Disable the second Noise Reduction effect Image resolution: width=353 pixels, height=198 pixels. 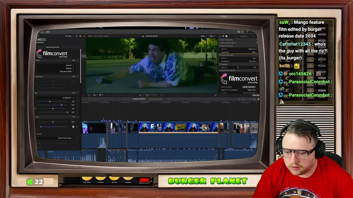(x=220, y=55)
